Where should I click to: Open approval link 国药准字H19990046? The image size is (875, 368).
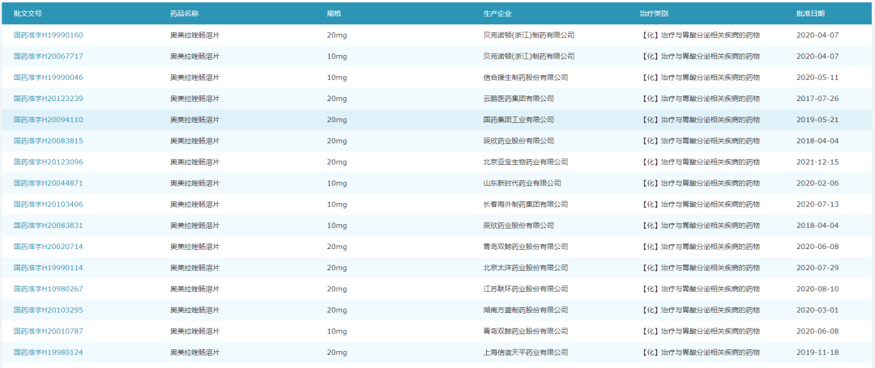49,78
